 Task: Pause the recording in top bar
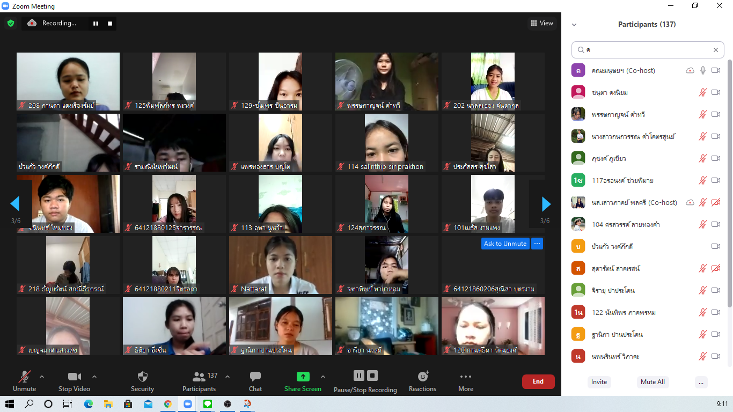pyautogui.click(x=96, y=23)
